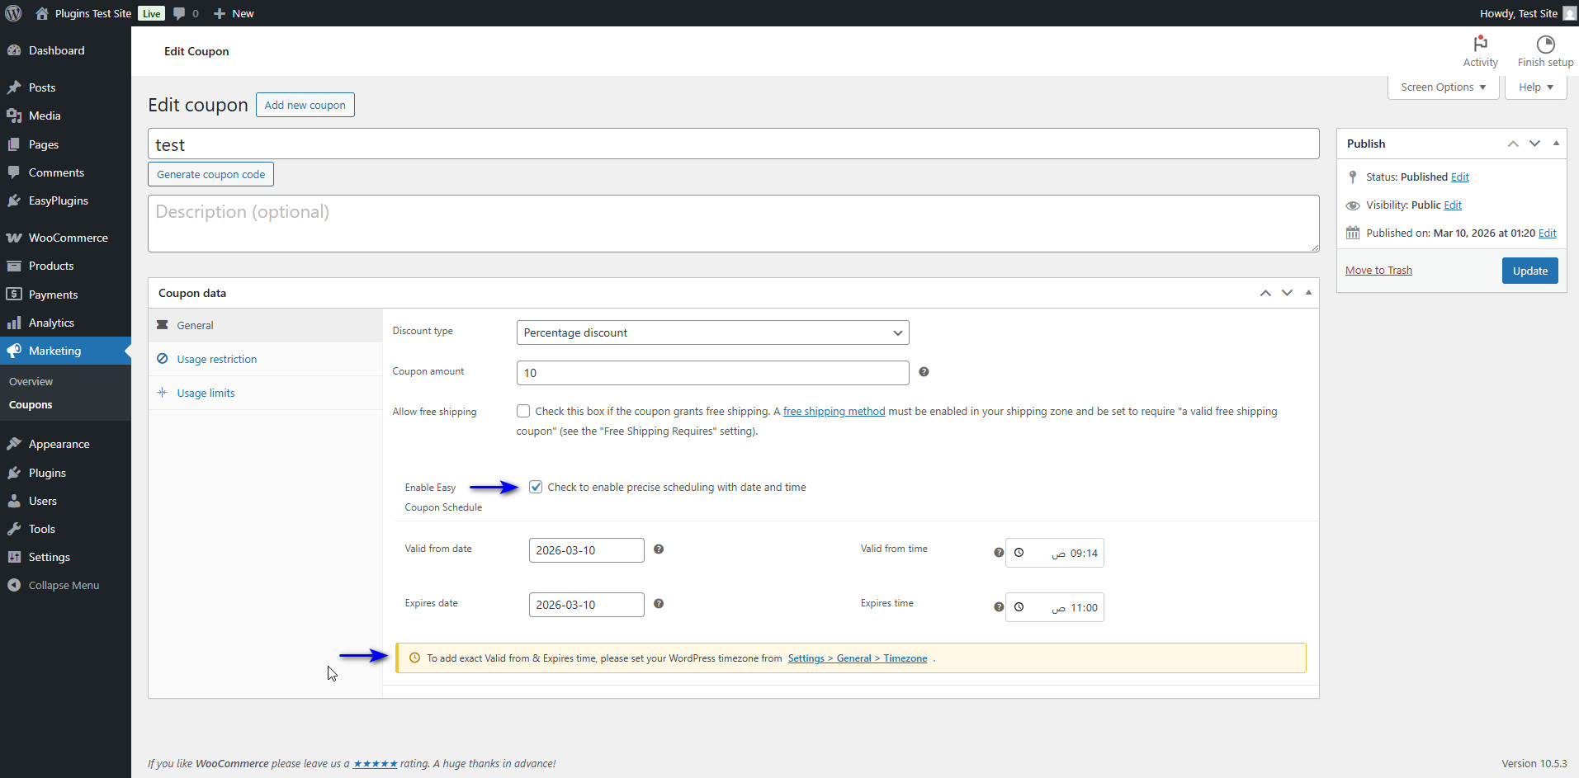Collapse the Coupon data panel toggle arrow
Screen dimensions: 1579x778
[x=1308, y=293]
